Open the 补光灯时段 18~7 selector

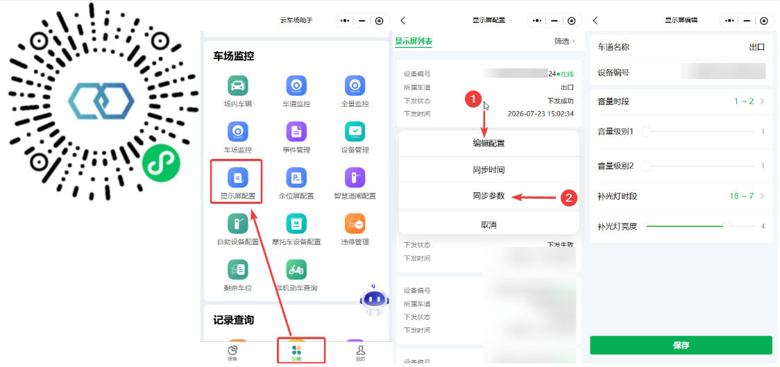tap(681, 196)
